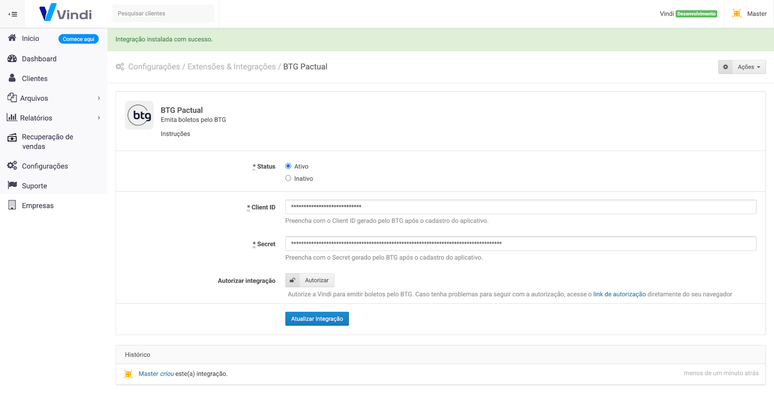This screenshot has width=774, height=403.
Task: Click the gear icon beside Ações
Action: pyautogui.click(x=725, y=67)
